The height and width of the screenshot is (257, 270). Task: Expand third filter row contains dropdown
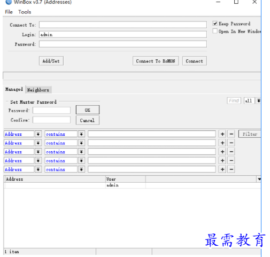click(81, 152)
